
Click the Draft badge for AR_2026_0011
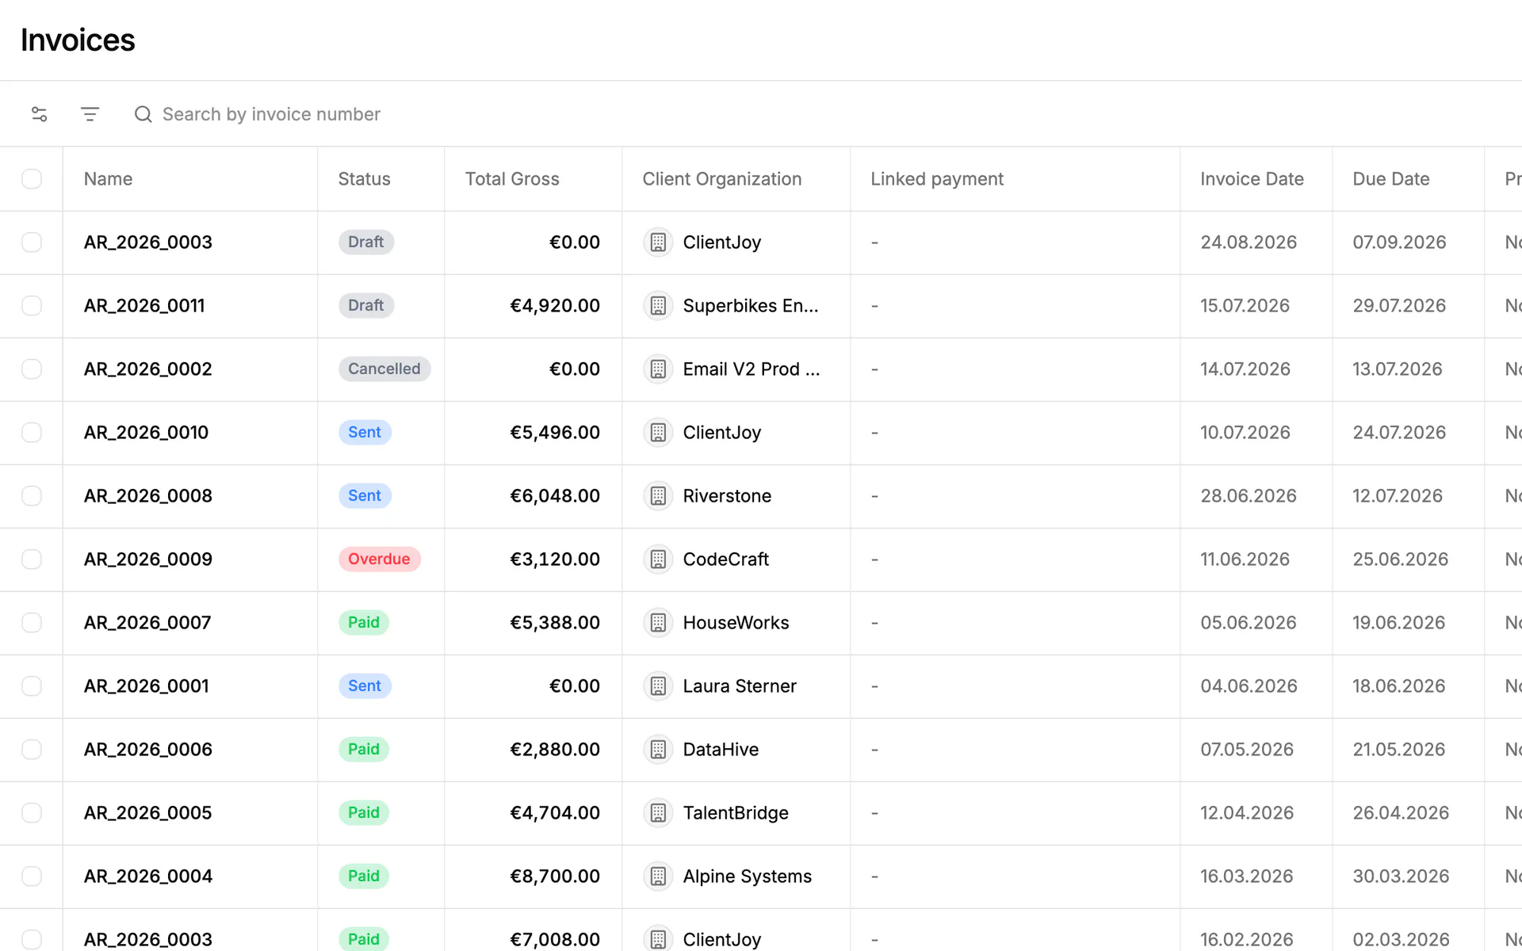pos(366,306)
